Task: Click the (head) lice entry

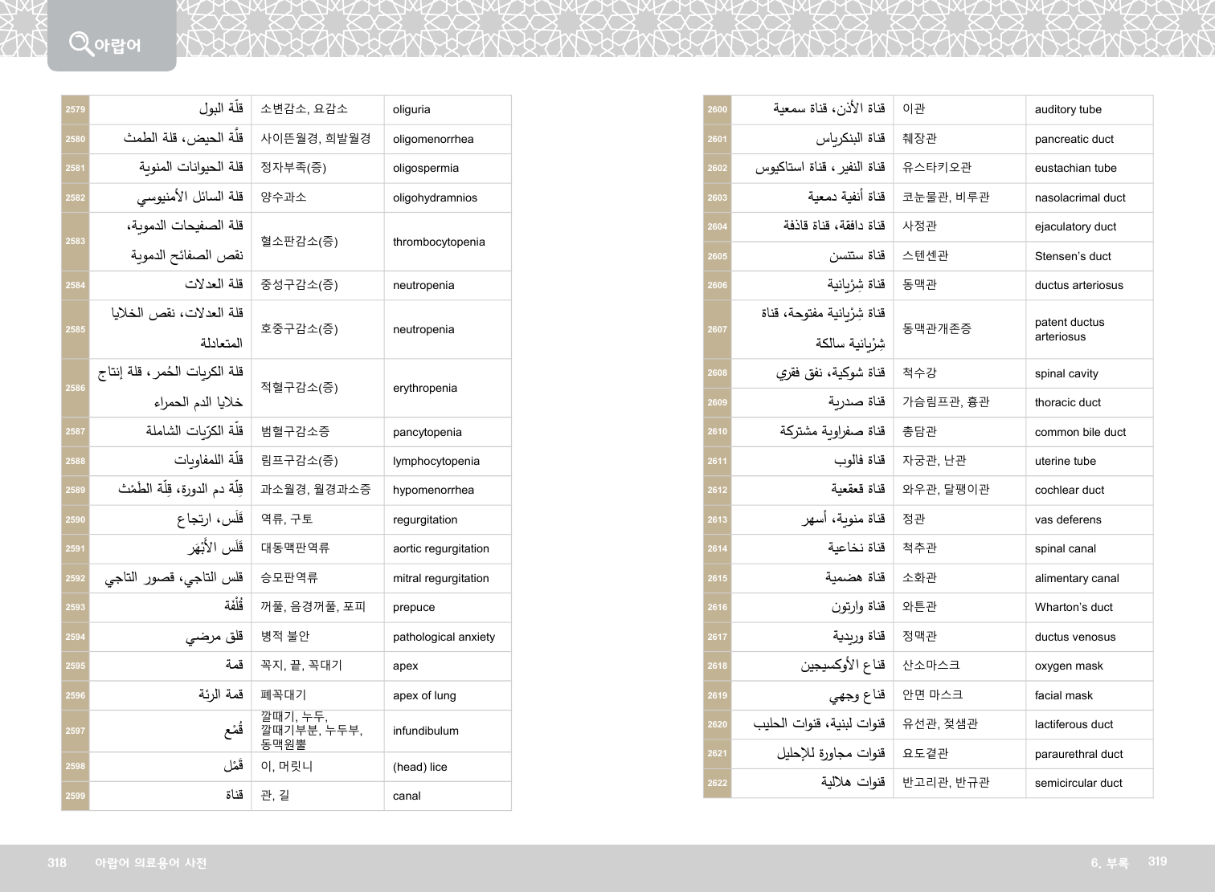Action: [x=419, y=767]
